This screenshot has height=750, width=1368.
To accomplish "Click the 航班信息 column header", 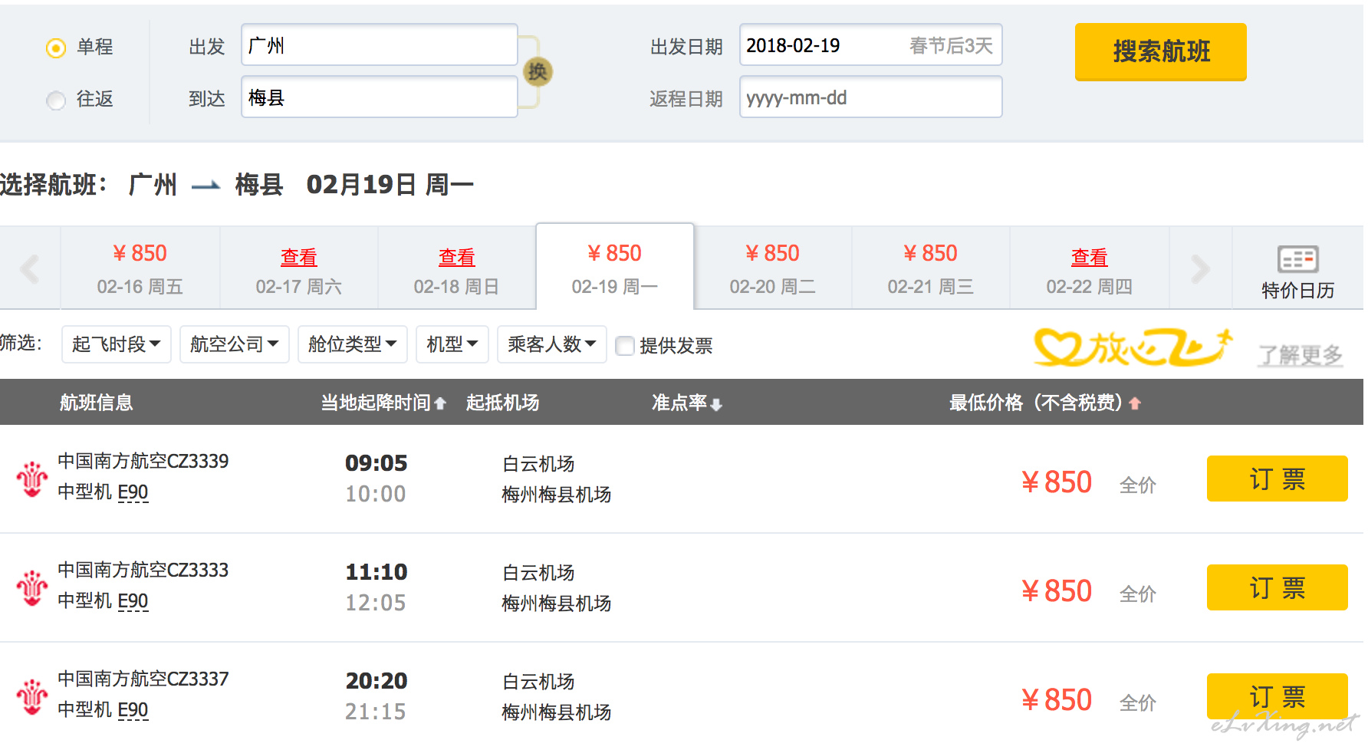I will click(x=97, y=403).
